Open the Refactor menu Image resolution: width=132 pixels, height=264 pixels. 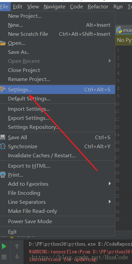tap(98, 7)
